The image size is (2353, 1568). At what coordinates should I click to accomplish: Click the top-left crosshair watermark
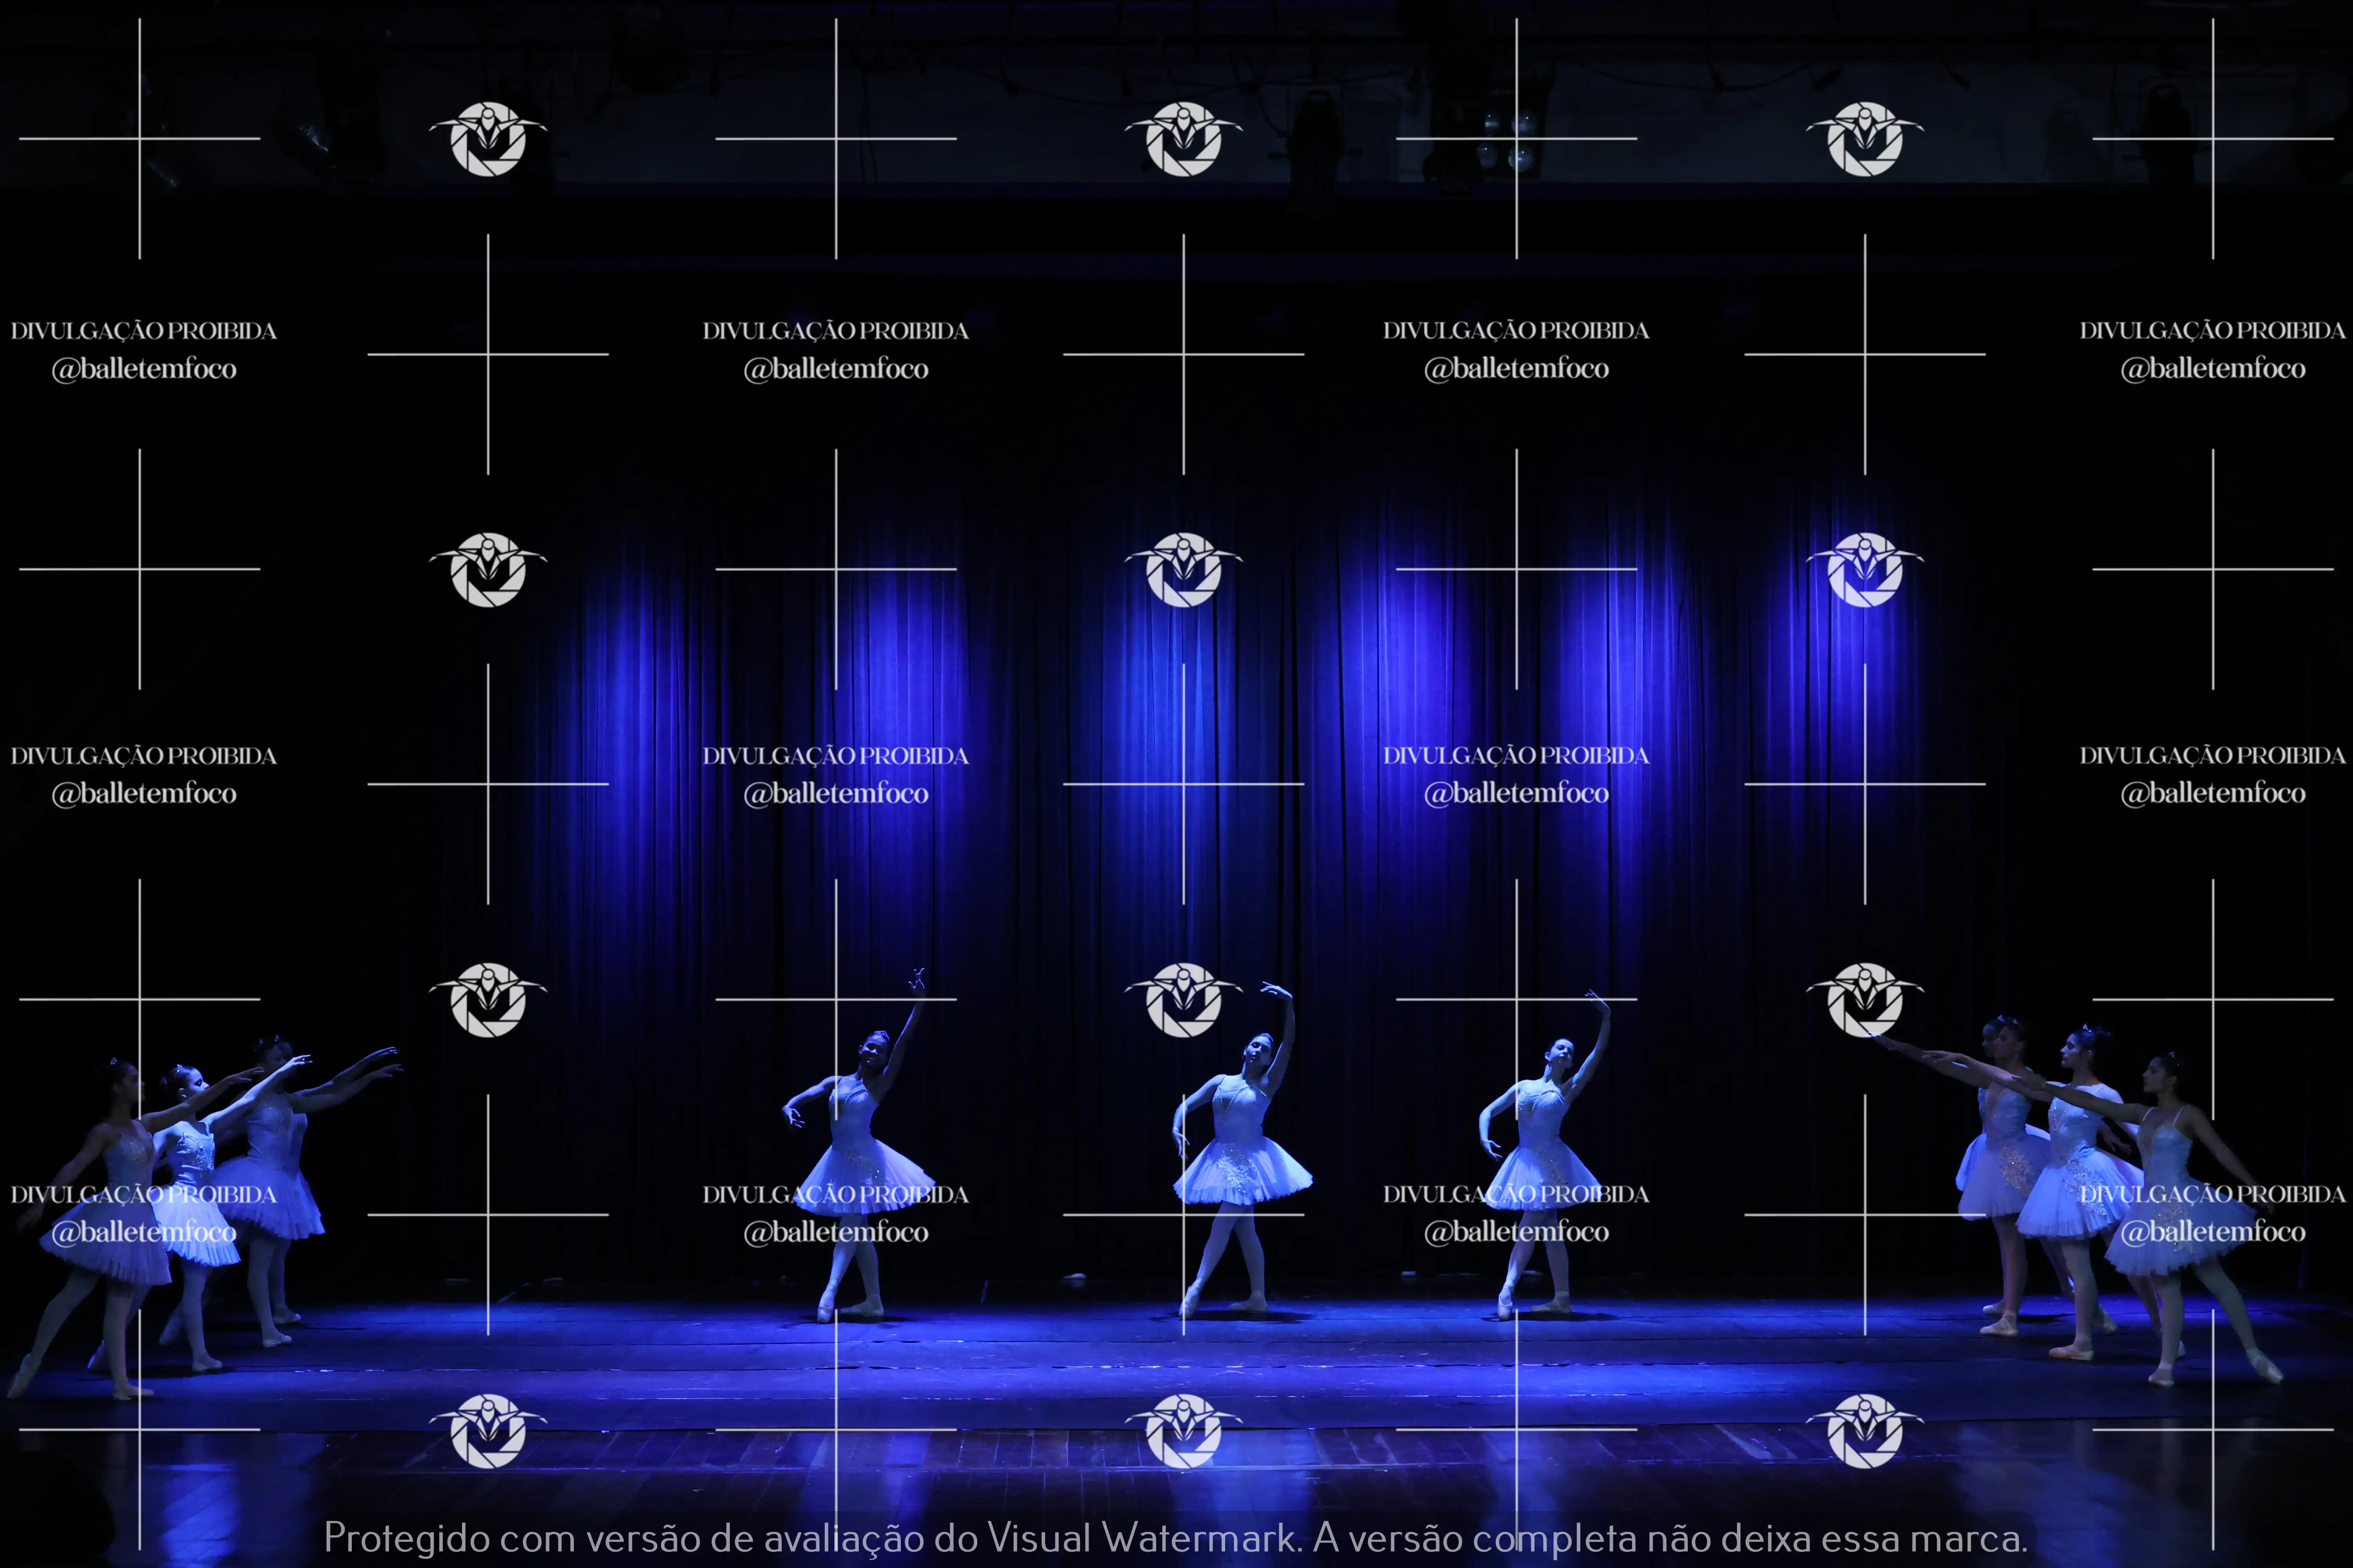click(140, 139)
